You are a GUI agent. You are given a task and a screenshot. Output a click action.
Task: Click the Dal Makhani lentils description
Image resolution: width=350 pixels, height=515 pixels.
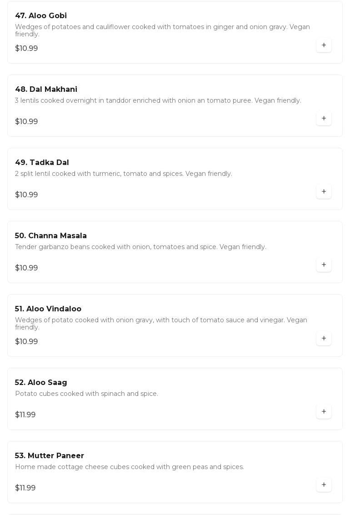(x=158, y=100)
